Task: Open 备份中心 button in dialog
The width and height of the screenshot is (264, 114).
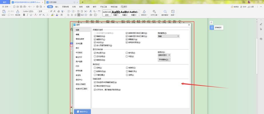Action: tap(82, 111)
